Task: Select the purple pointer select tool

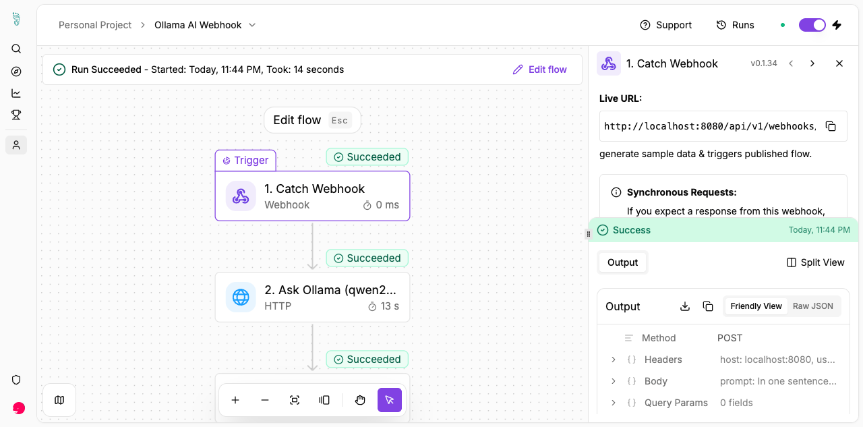Action: [x=390, y=400]
